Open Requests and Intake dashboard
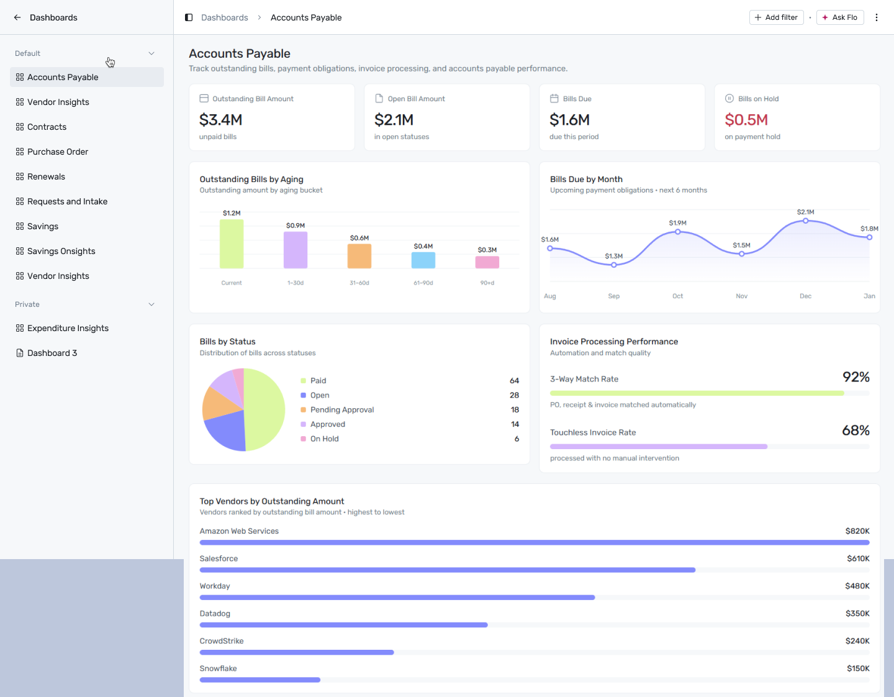Viewport: 894px width, 697px height. click(87, 201)
